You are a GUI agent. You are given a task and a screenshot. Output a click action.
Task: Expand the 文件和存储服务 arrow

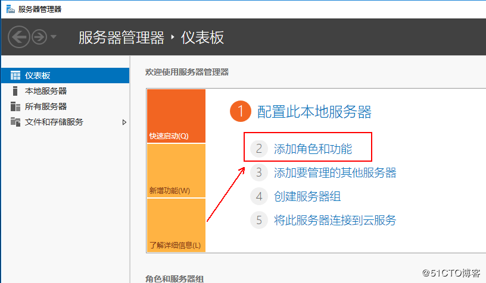[x=124, y=122]
